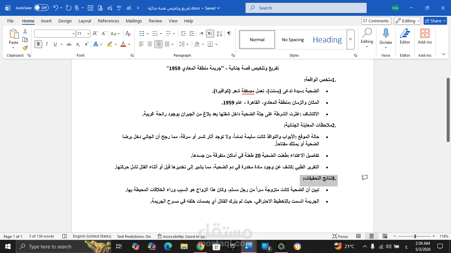Image resolution: width=451 pixels, height=253 pixels.
Task: Toggle right alignment
Action: tap(158, 44)
